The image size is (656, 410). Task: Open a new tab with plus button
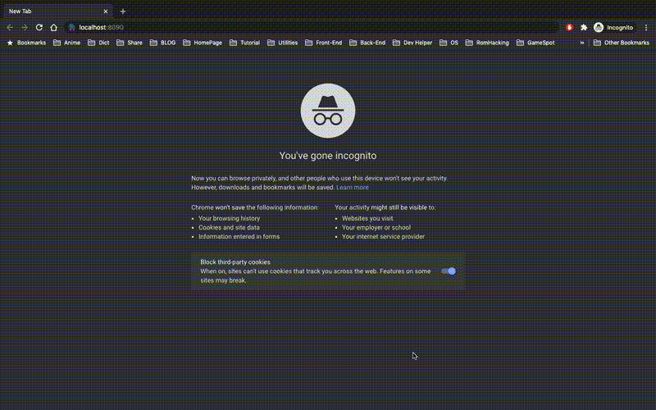click(x=122, y=11)
